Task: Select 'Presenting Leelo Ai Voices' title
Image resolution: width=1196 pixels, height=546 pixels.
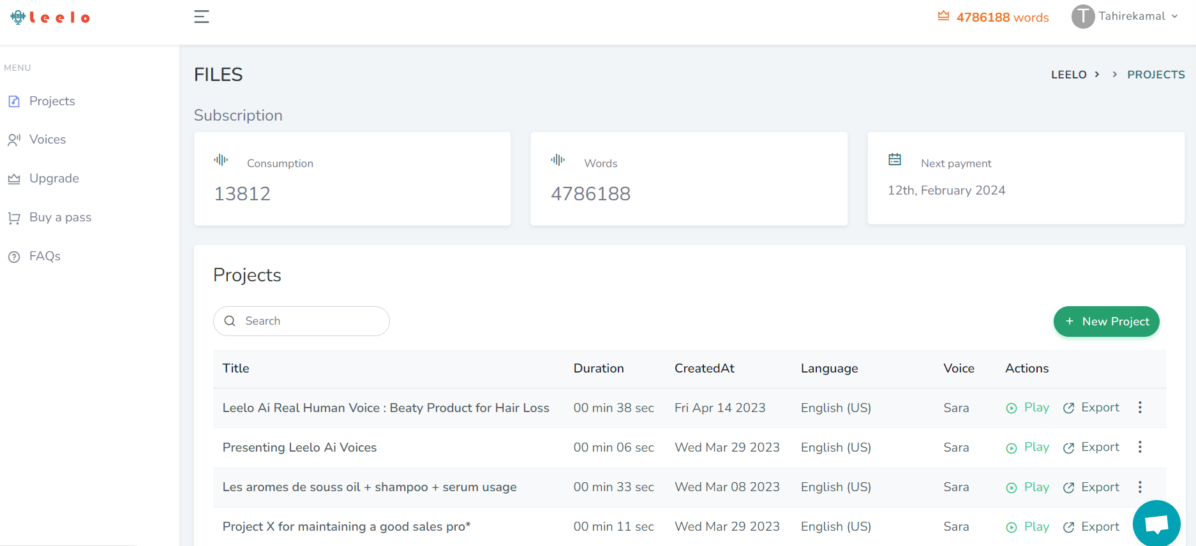Action: tap(299, 447)
